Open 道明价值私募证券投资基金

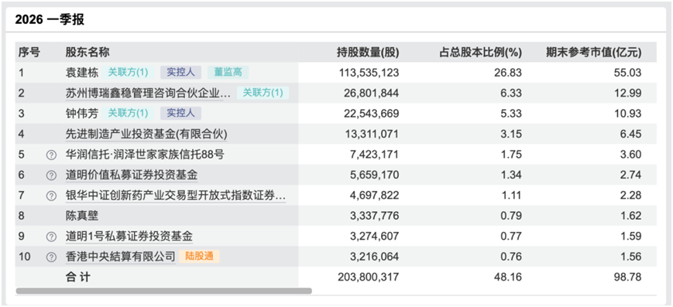tap(132, 176)
